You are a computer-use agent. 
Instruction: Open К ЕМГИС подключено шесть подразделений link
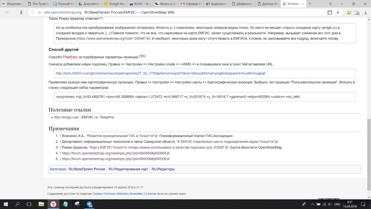click(x=227, y=142)
